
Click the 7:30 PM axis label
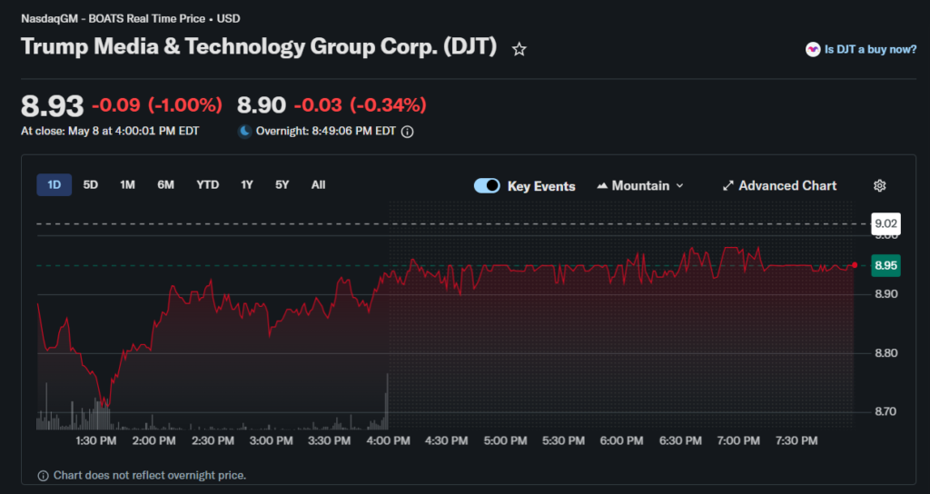tap(797, 440)
